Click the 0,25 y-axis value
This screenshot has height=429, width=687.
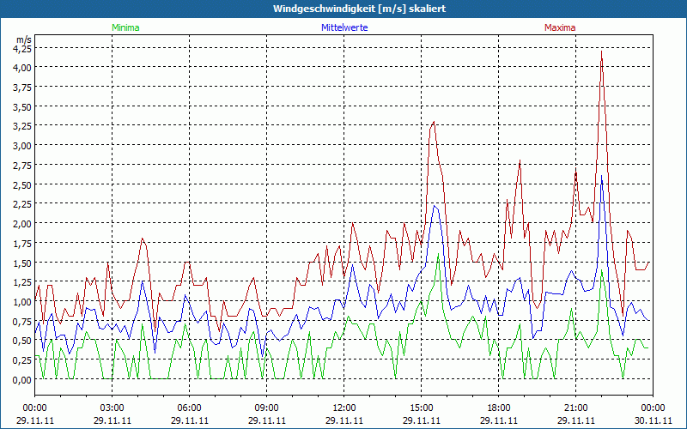(22, 360)
